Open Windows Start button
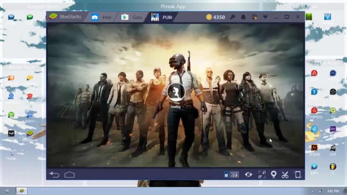Screen dimensions: 347x195 [x=7, y=191]
